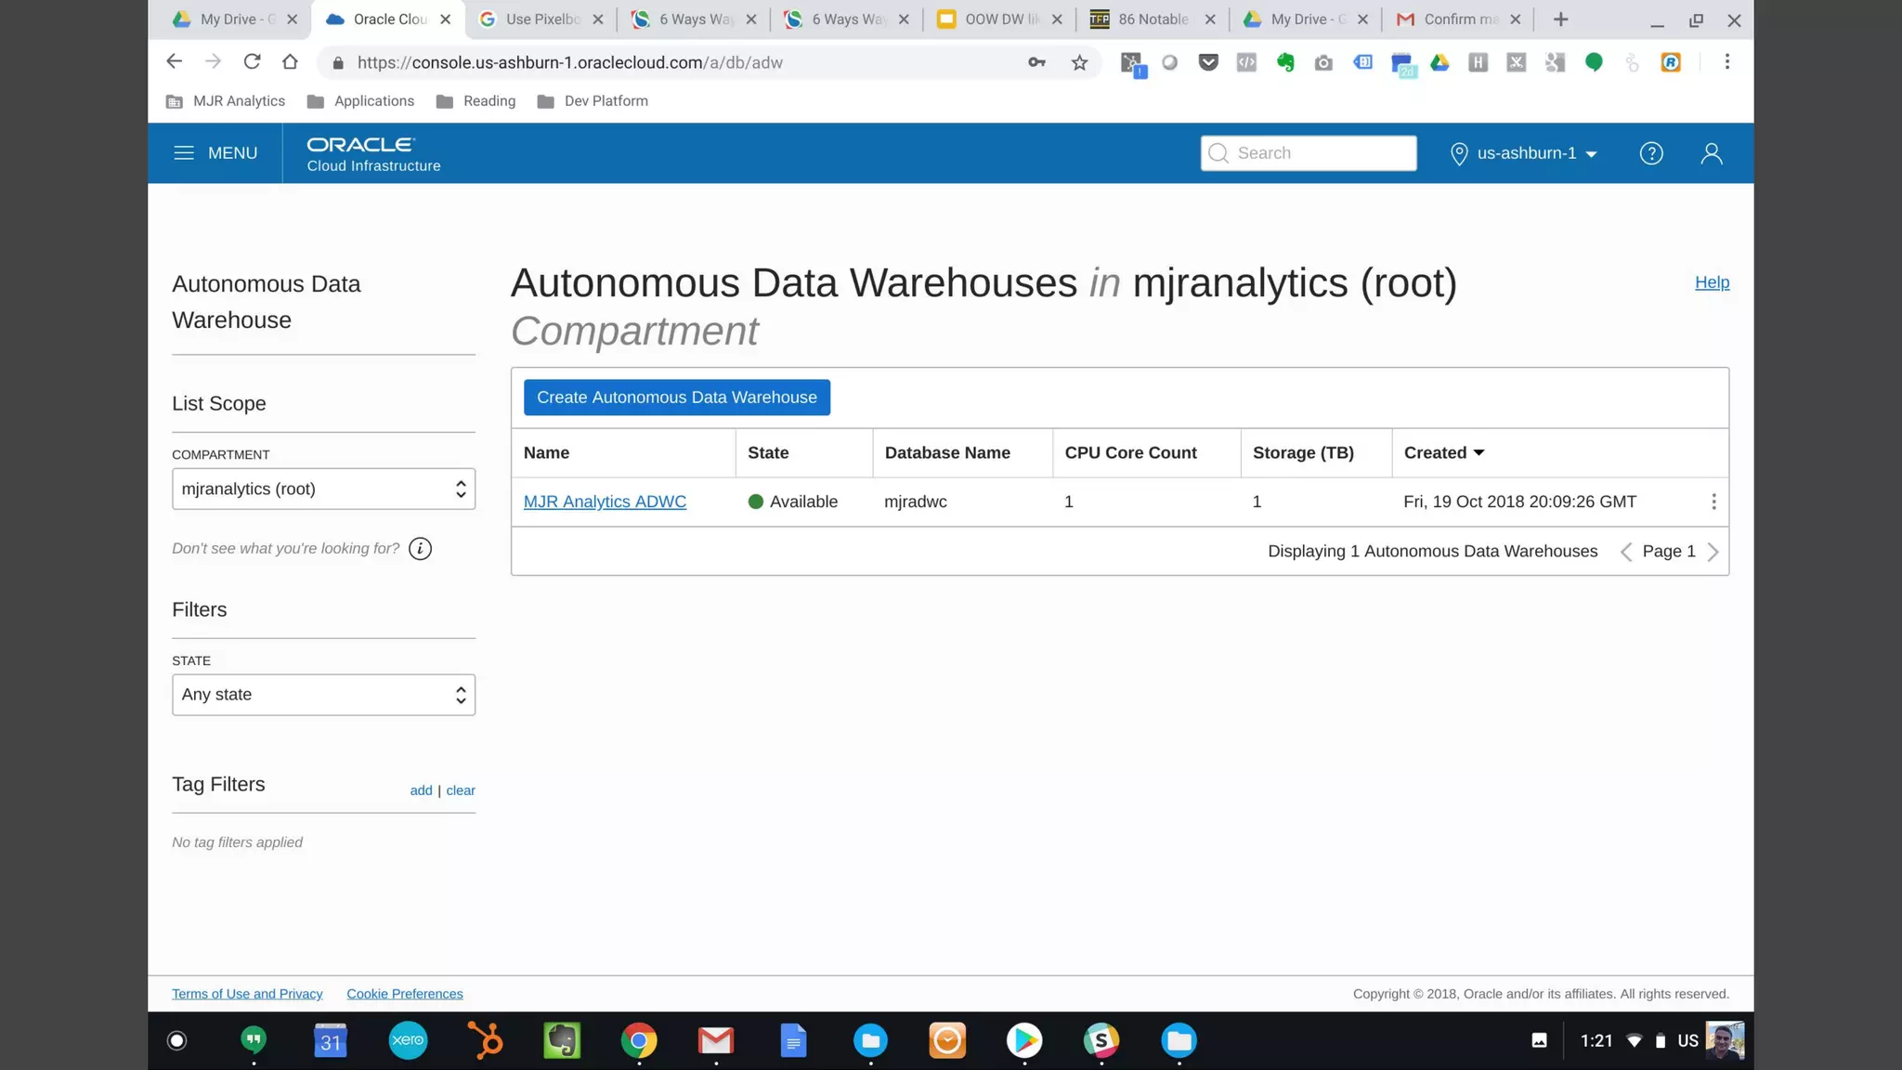
Task: Click add tag filter link
Action: (x=421, y=790)
